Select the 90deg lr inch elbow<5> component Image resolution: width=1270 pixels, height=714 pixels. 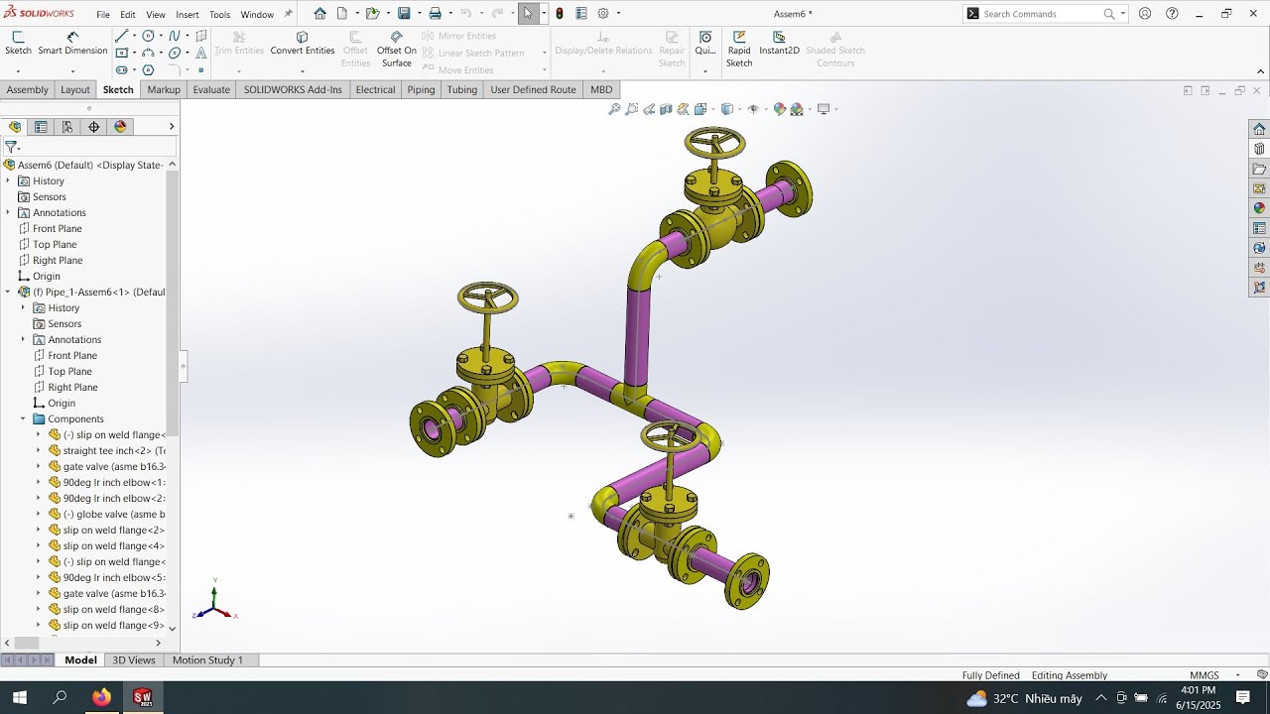click(x=106, y=577)
